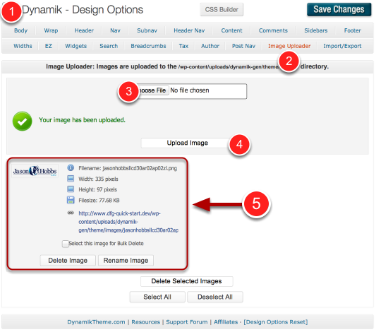Click the chain link icon beside URL
Viewport: 381px width, 332px height.
[71, 213]
